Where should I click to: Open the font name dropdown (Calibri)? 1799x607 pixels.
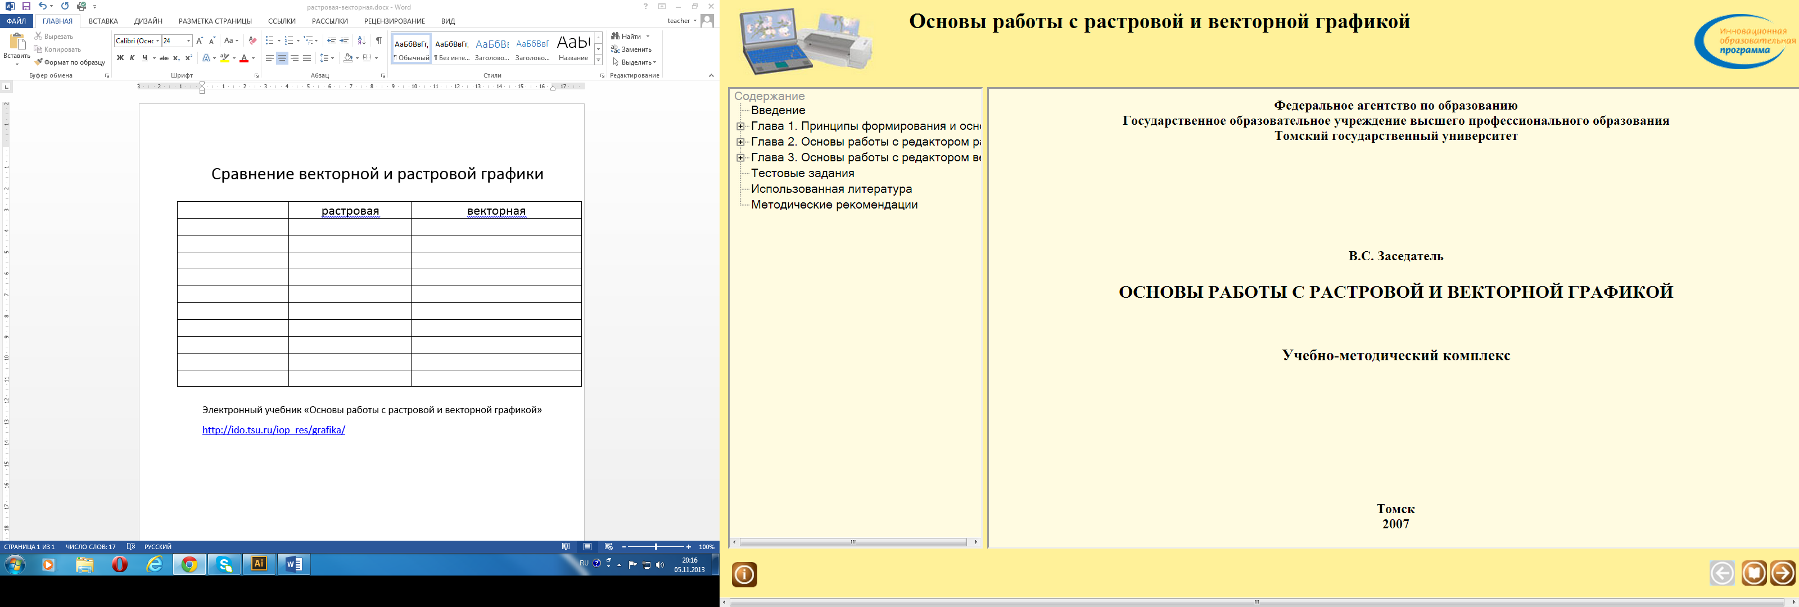(158, 40)
